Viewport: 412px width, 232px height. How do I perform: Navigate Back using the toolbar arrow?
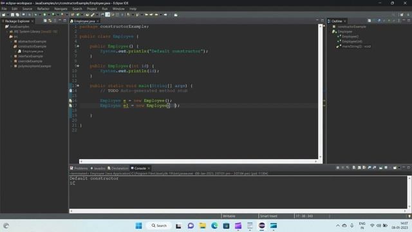pyautogui.click(x=156, y=15)
